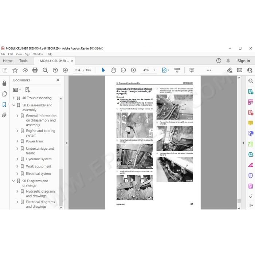Print the document
The height and width of the screenshot is (255, 255).
(35, 70)
